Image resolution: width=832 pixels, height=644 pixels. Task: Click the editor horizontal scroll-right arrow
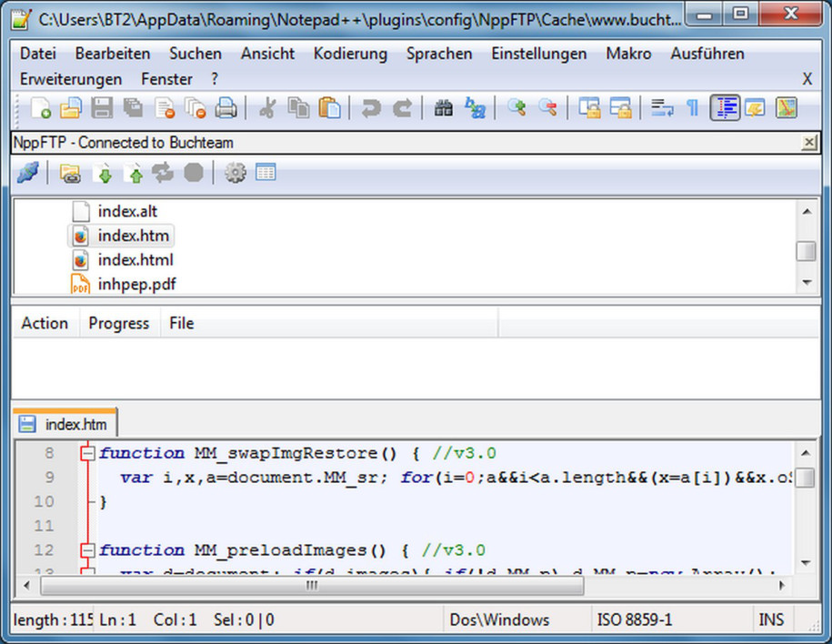pos(782,586)
